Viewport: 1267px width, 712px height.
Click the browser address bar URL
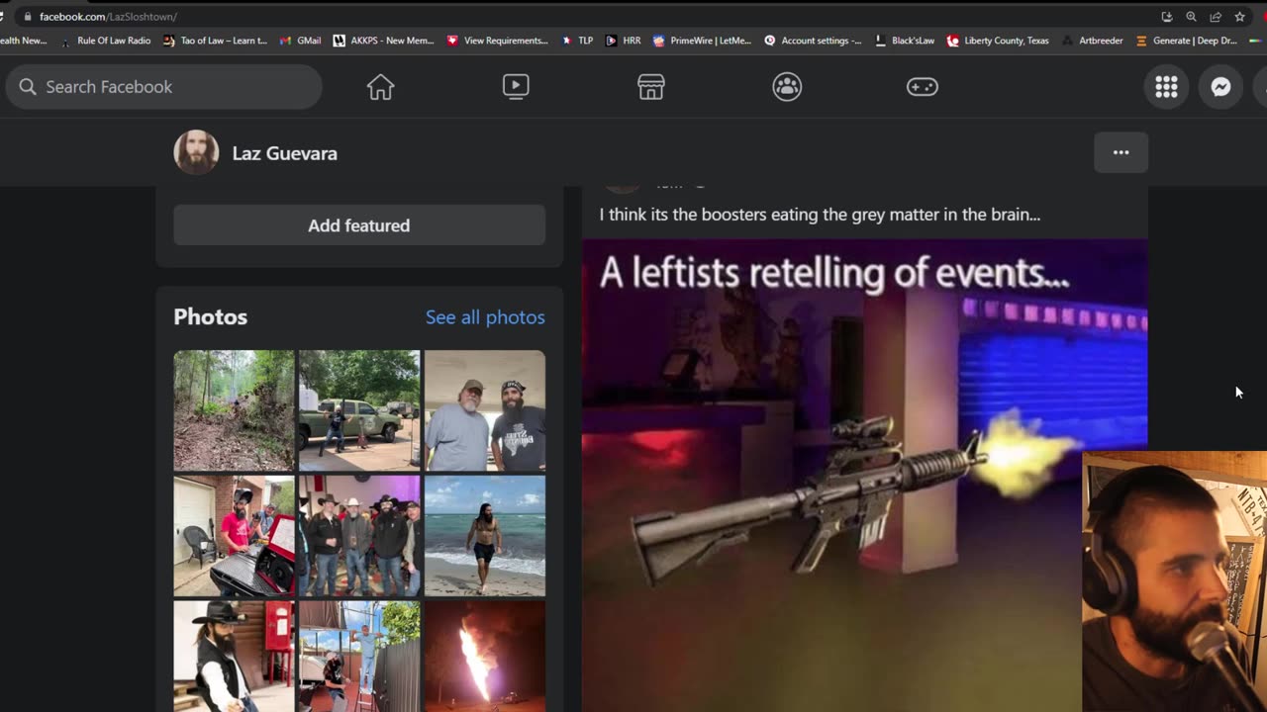click(x=108, y=17)
